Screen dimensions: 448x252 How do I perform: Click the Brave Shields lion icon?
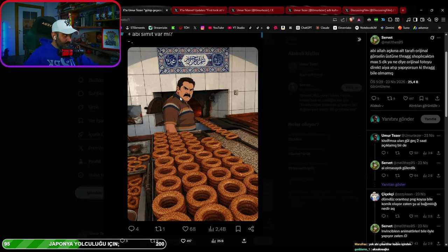351,20
